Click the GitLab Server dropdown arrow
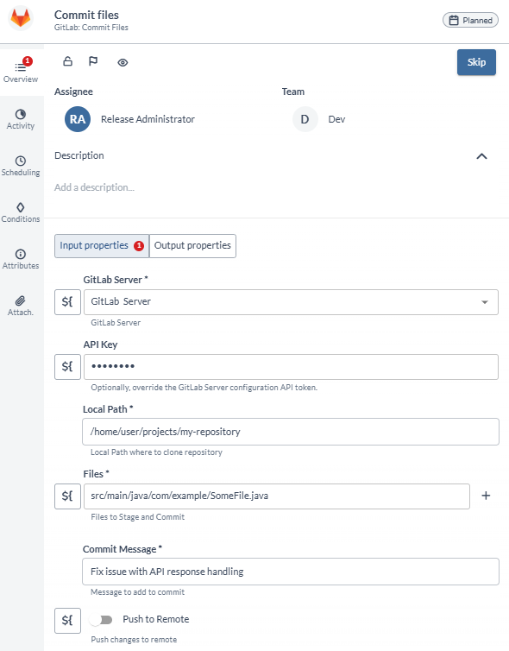 [485, 302]
